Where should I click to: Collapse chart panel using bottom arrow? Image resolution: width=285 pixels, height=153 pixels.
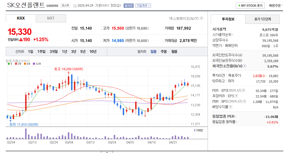click(107, 152)
